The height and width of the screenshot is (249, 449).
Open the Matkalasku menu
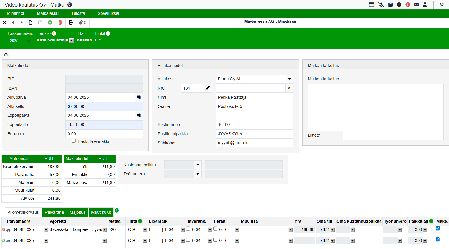point(48,13)
